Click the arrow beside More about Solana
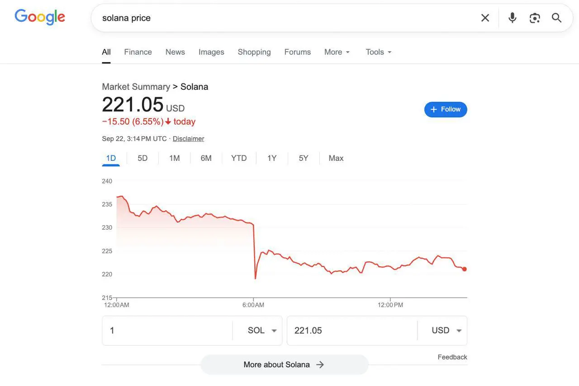579x386 pixels. 320,365
